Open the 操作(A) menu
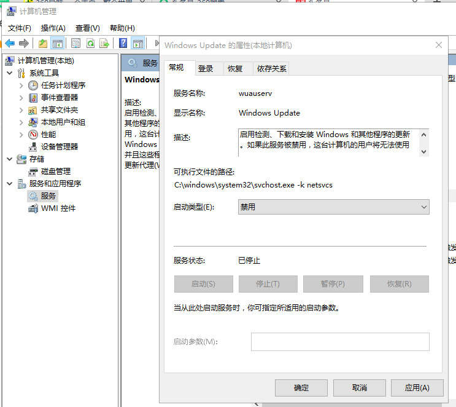 53,28
